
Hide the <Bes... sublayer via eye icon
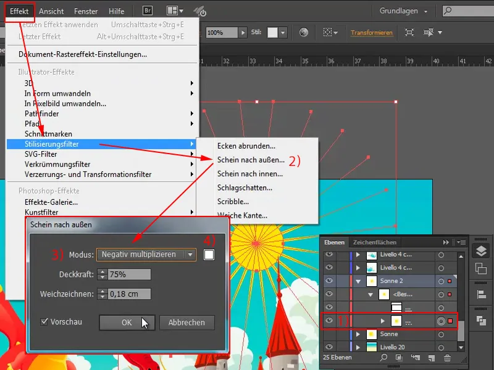(x=329, y=294)
